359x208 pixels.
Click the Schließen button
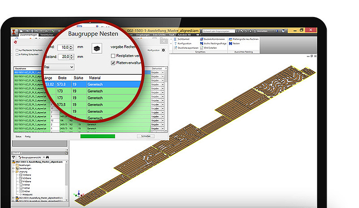[x=146, y=136]
